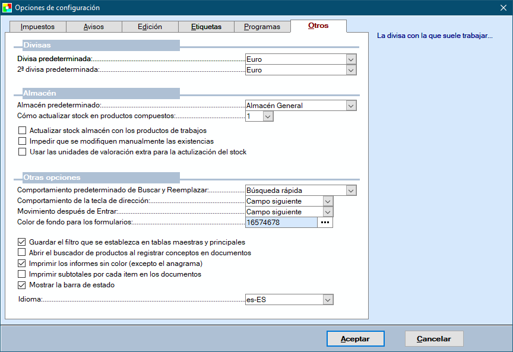Click the Aceptar button
Image resolution: width=513 pixels, height=352 pixels.
click(x=355, y=339)
